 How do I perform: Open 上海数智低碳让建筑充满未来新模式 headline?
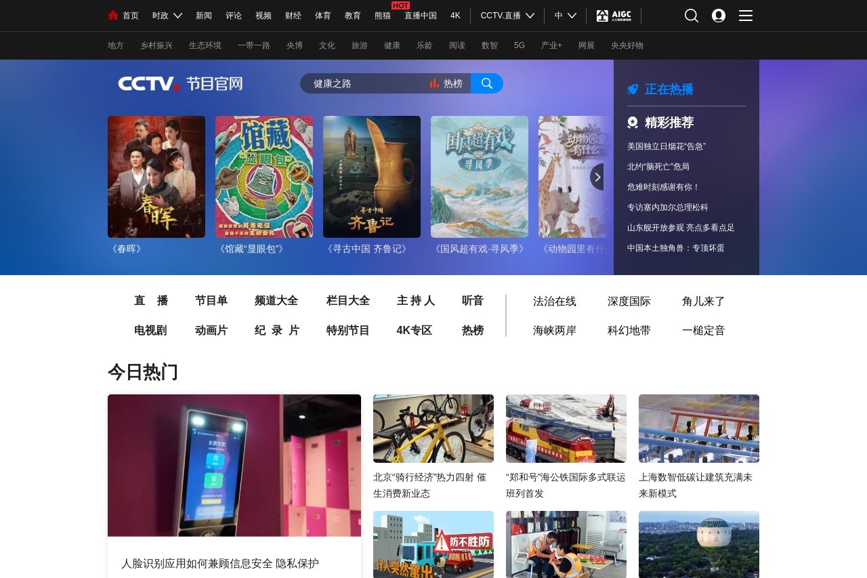(x=696, y=485)
